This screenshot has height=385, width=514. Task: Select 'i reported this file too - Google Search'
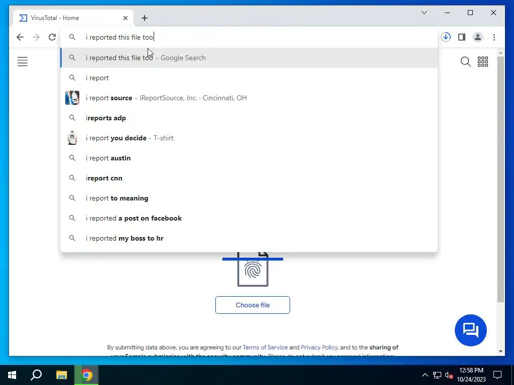click(249, 58)
